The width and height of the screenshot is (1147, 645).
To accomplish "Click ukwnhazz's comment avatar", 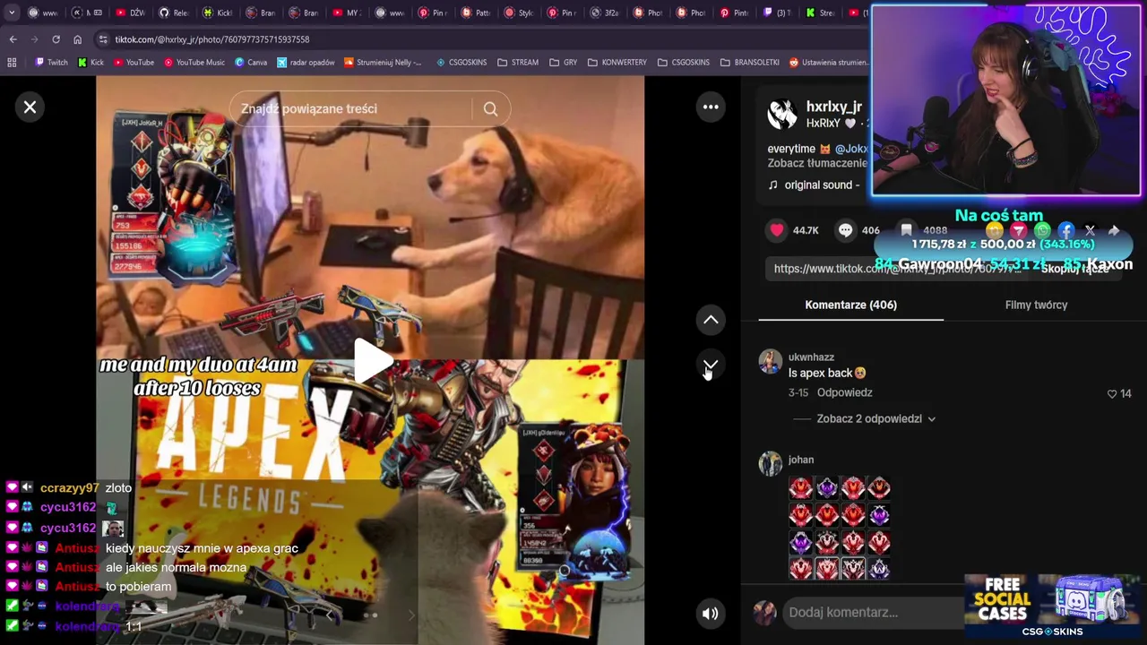I will pos(771,361).
